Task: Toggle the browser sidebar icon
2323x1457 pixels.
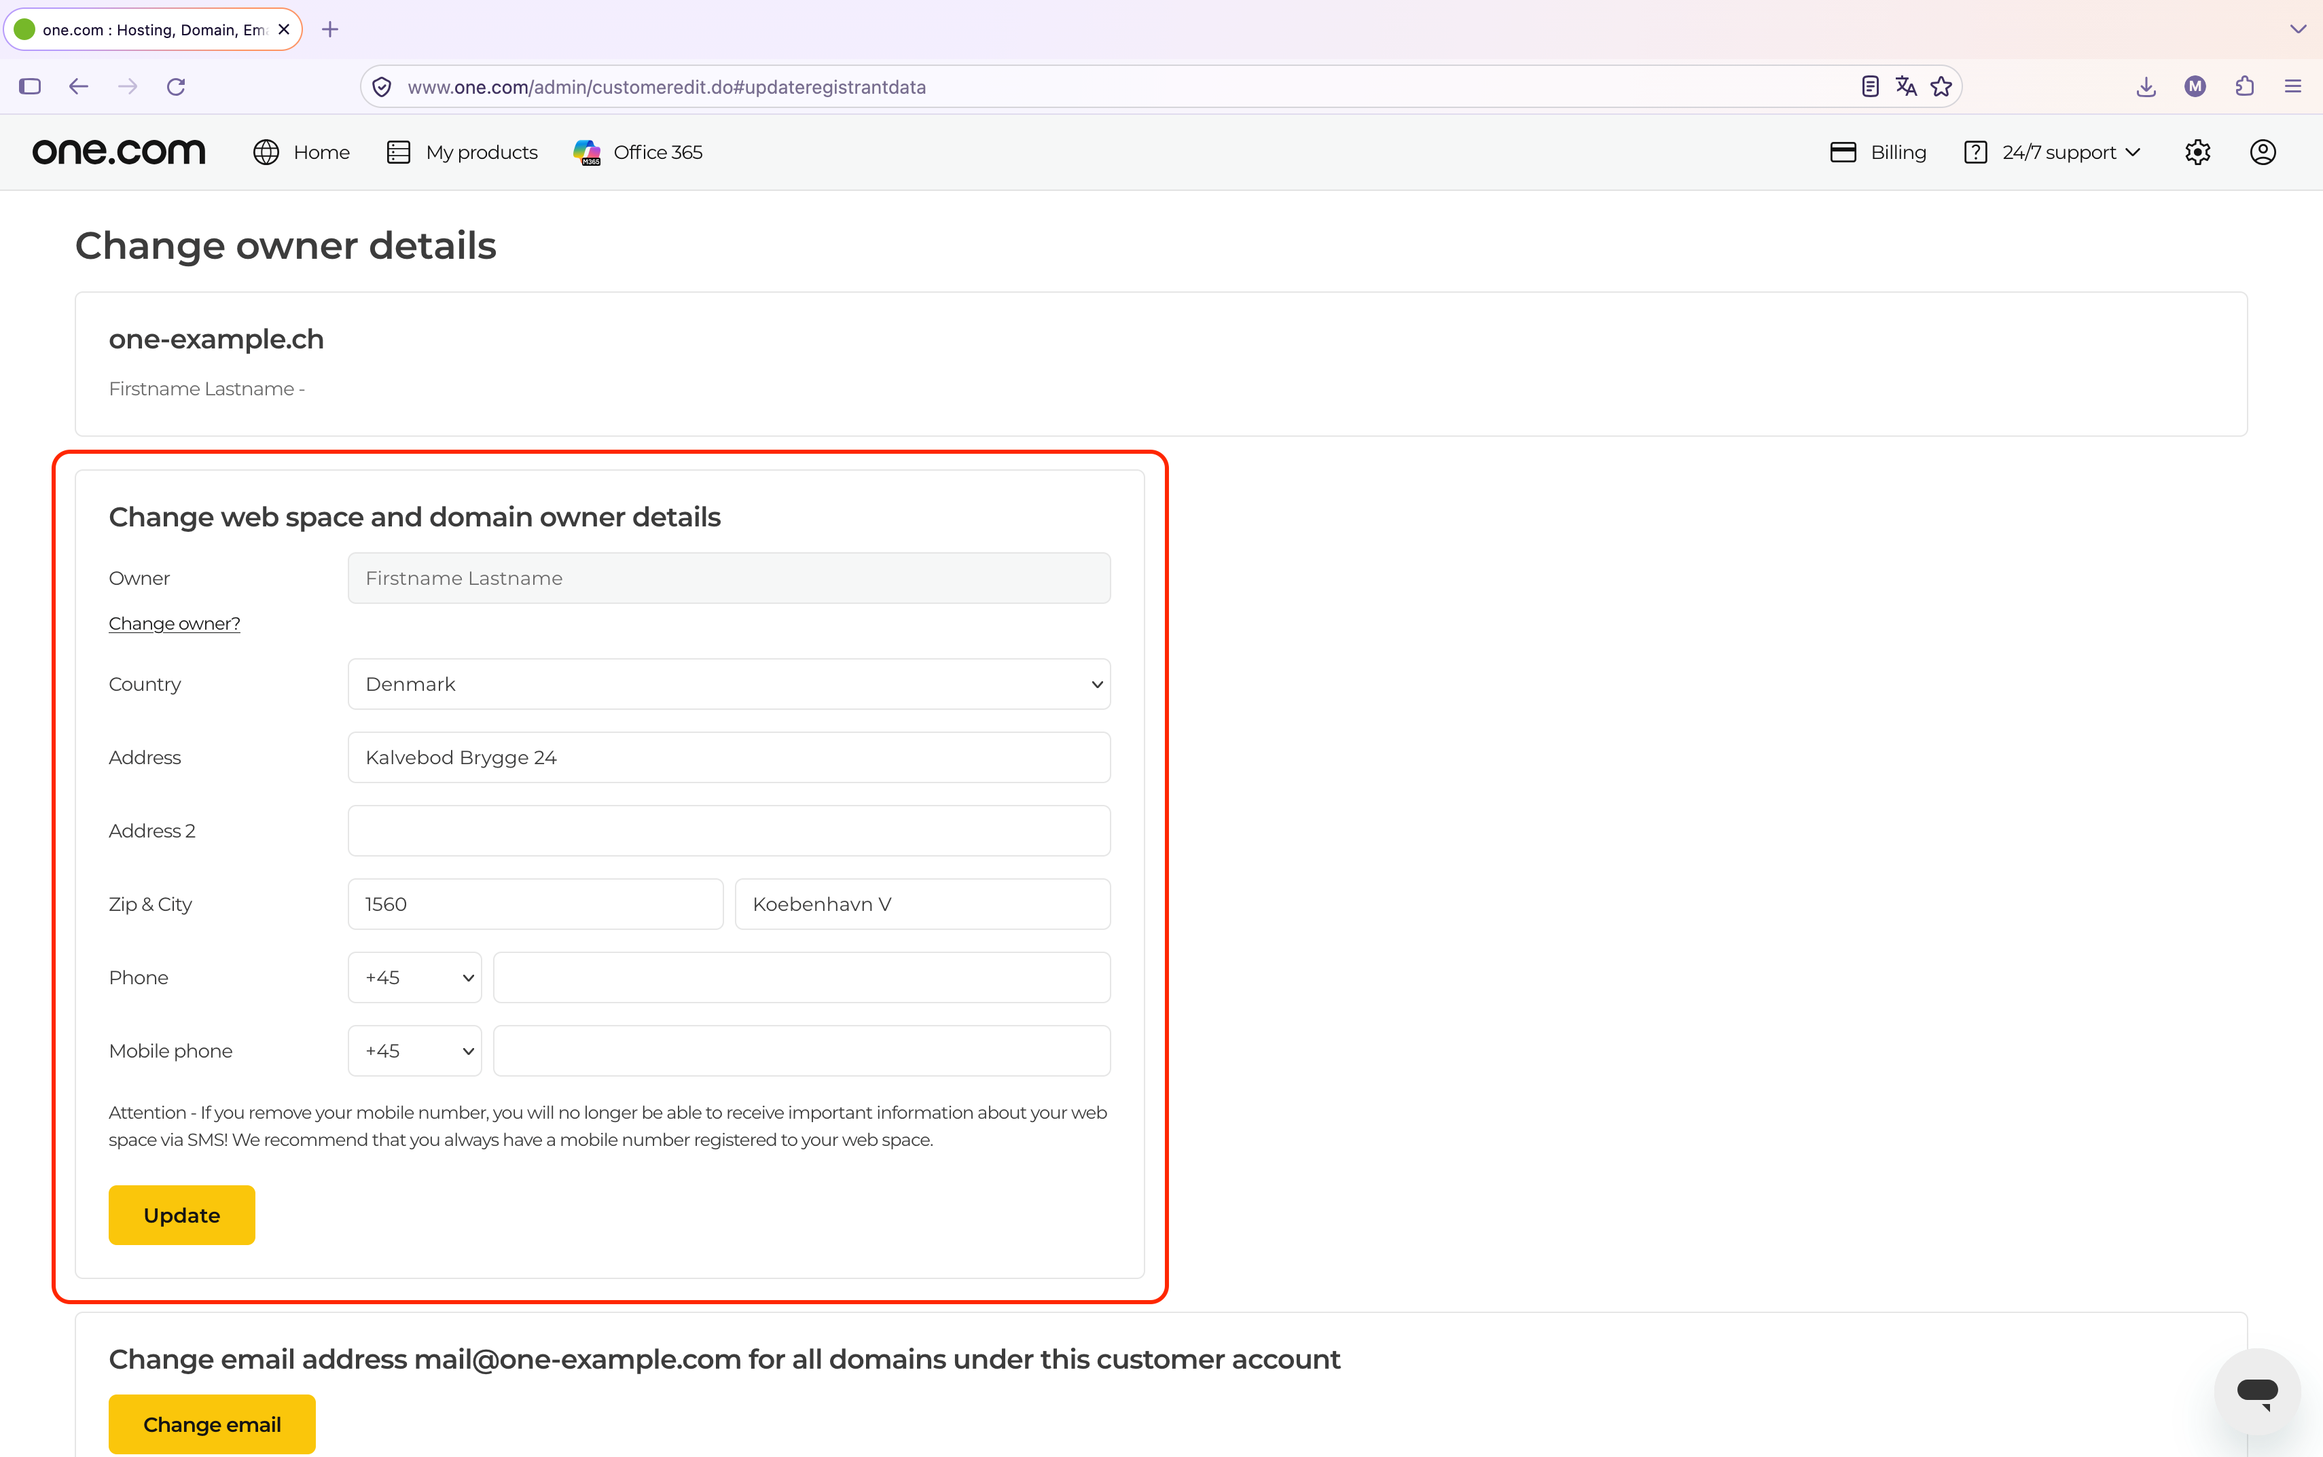Action: [30, 87]
